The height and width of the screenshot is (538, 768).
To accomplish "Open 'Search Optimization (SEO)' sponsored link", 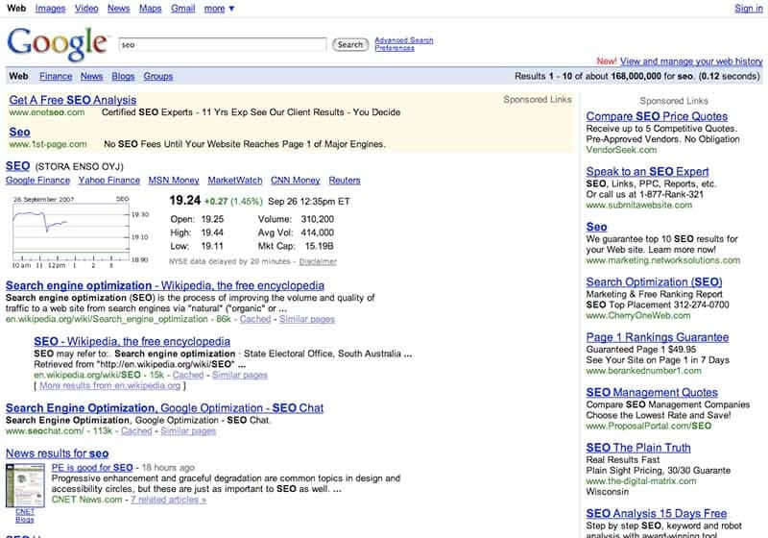I will 655,282.
